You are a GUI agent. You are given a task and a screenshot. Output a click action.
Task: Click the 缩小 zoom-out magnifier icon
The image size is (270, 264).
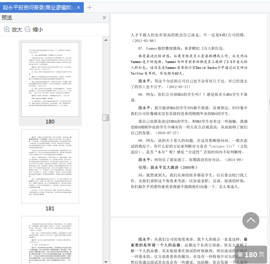pos(28,29)
